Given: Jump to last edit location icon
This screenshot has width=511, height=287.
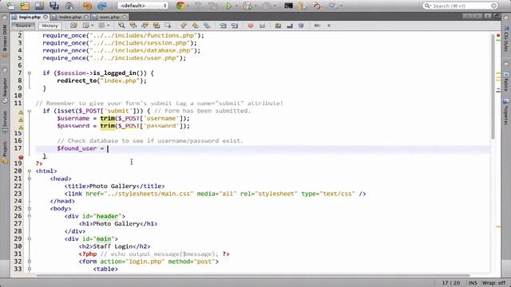Looking at the screenshot, I should point(74,26).
